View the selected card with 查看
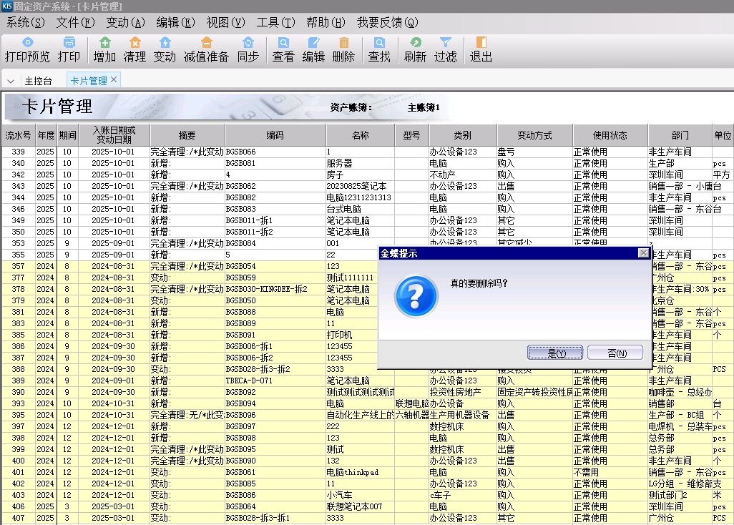734x525 pixels. [x=283, y=50]
